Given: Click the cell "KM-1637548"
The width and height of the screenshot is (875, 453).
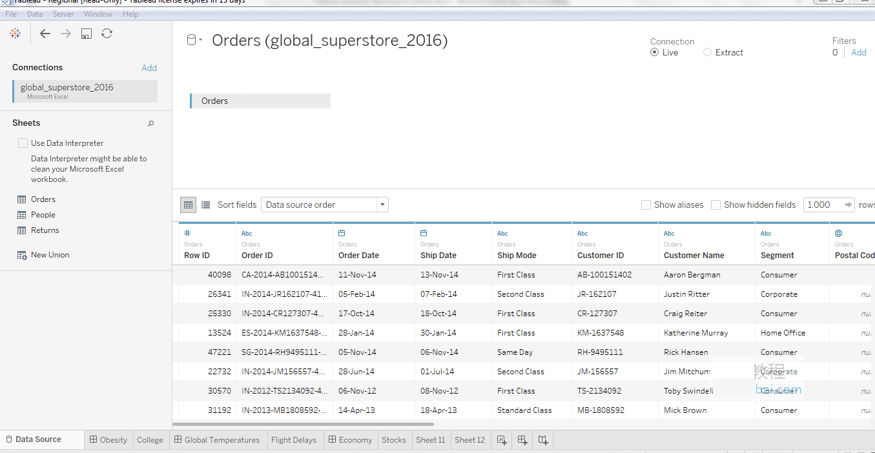Looking at the screenshot, I should pyautogui.click(x=601, y=333).
